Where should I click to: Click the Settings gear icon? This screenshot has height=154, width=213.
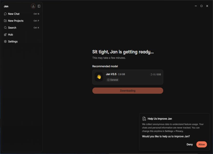click(x=5, y=41)
